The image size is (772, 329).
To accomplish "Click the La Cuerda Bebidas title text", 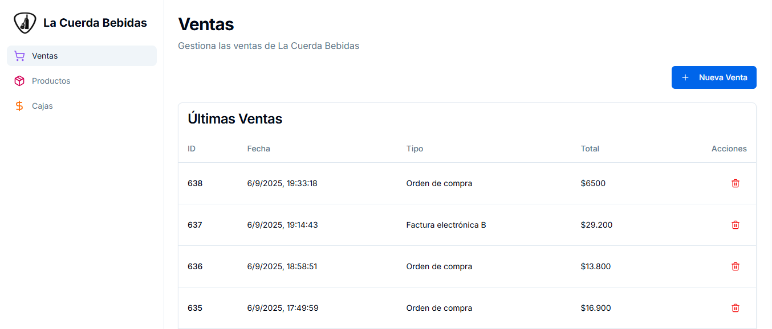I will coord(96,22).
